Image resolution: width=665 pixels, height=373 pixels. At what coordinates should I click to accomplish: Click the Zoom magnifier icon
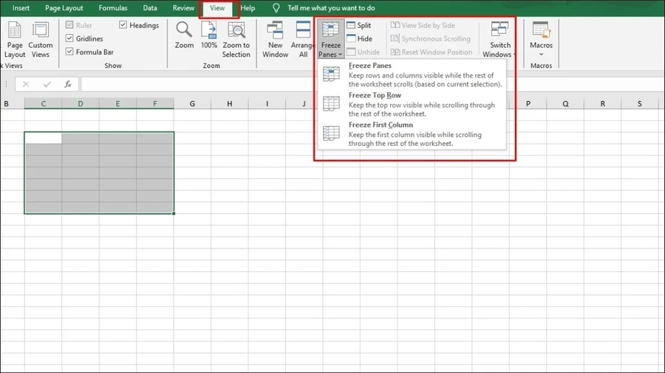[184, 30]
